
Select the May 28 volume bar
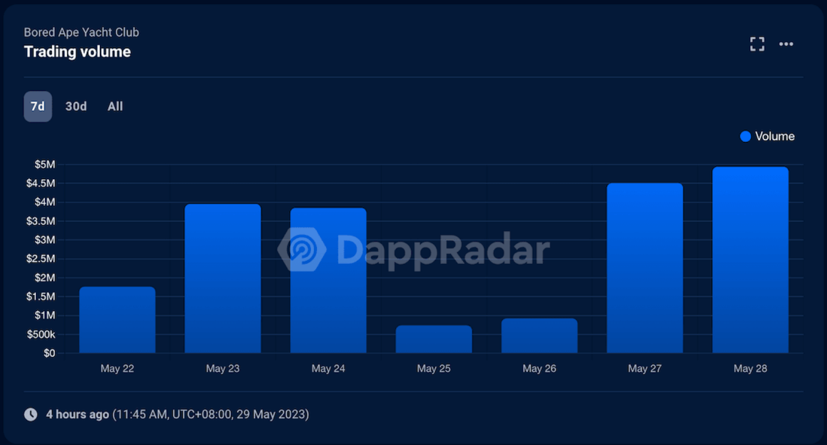tap(750, 260)
